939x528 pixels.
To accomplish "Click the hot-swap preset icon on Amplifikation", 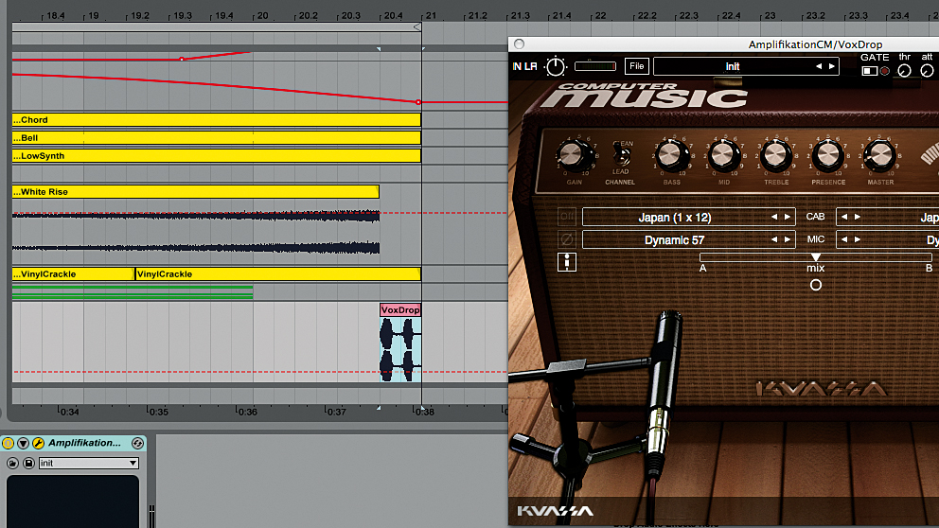I will click(137, 443).
